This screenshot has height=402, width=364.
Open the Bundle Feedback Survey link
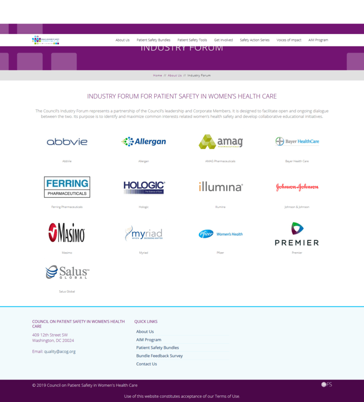tap(159, 356)
